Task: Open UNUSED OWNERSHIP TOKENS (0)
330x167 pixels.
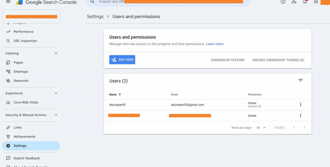Action: 278,60
